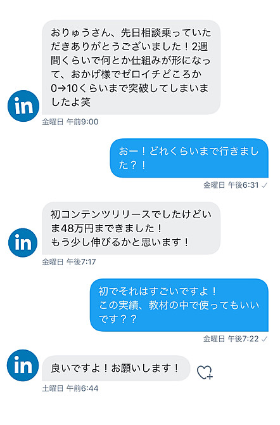Tap the read checkmark after 午後7:22
Image resolution: width=280 pixels, height=425 pixels.
pyautogui.click(x=265, y=339)
